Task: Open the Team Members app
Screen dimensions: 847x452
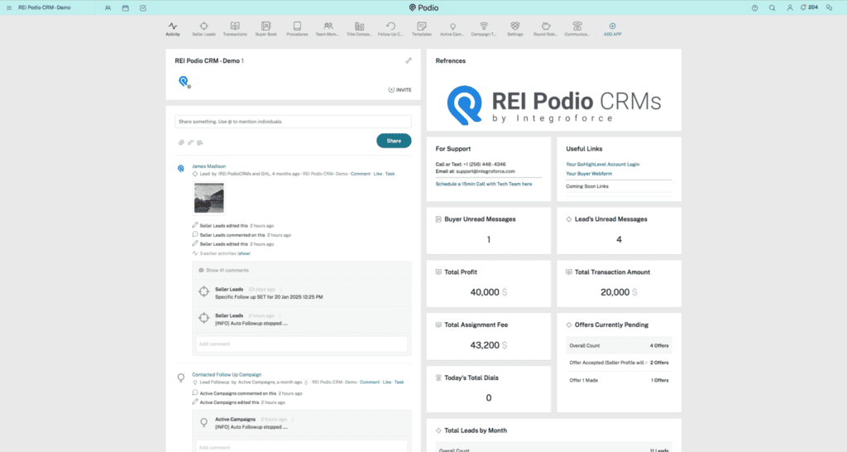Action: click(328, 29)
